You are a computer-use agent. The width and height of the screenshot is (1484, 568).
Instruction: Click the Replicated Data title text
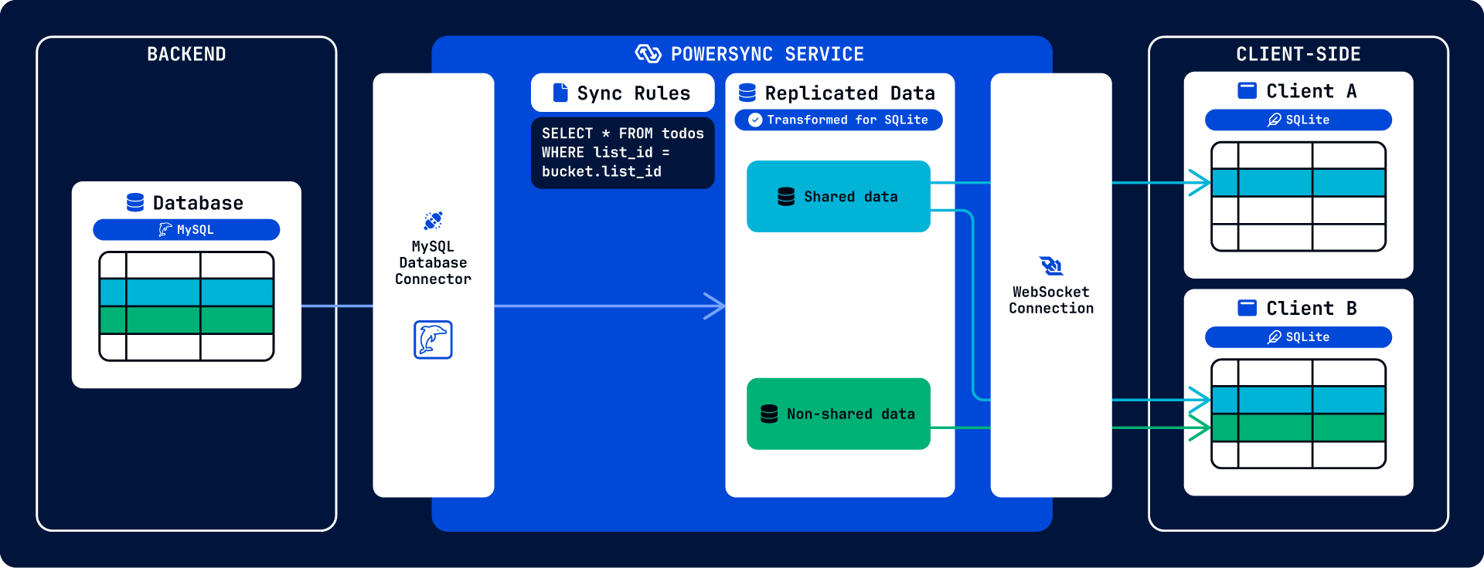click(850, 93)
